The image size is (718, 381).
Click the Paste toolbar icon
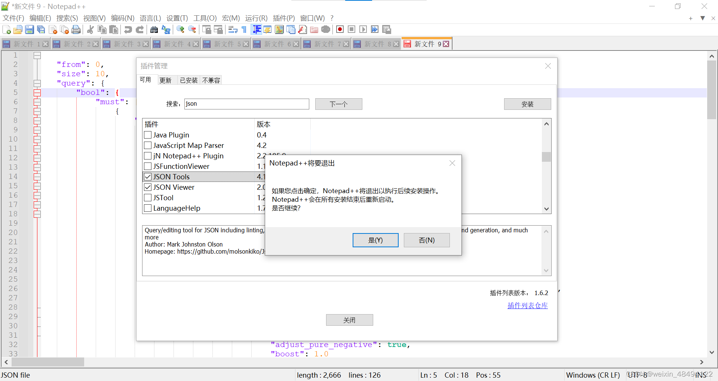pos(114,30)
